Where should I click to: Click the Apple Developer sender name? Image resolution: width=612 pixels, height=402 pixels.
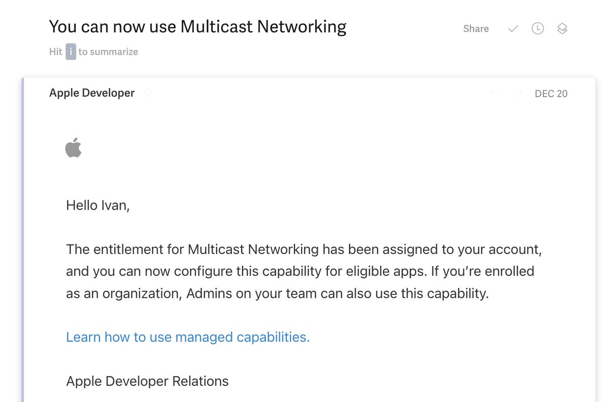coord(92,93)
